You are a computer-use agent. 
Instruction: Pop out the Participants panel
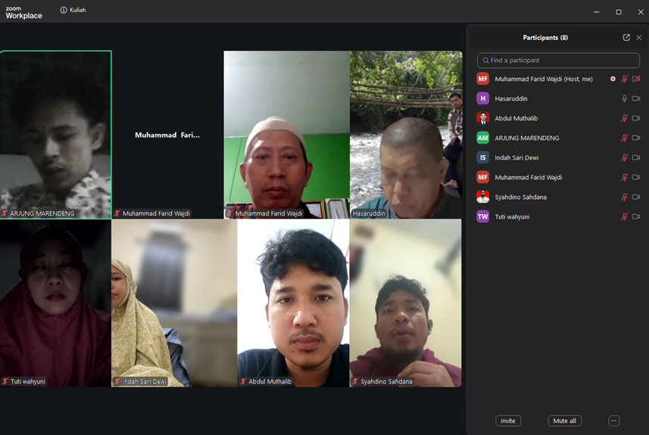[626, 38]
